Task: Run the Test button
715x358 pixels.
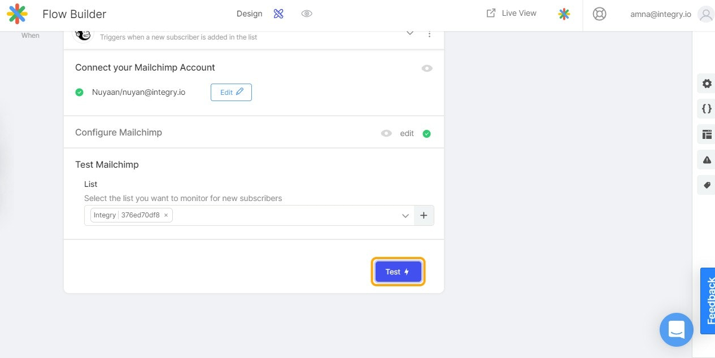Action: click(398, 272)
